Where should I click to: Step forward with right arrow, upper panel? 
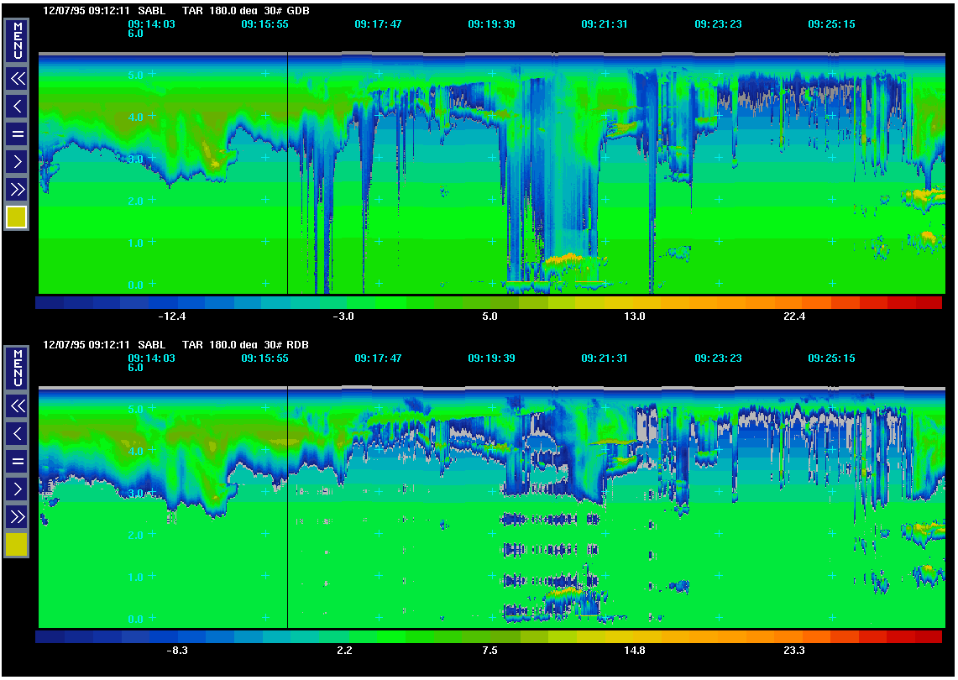tap(17, 160)
